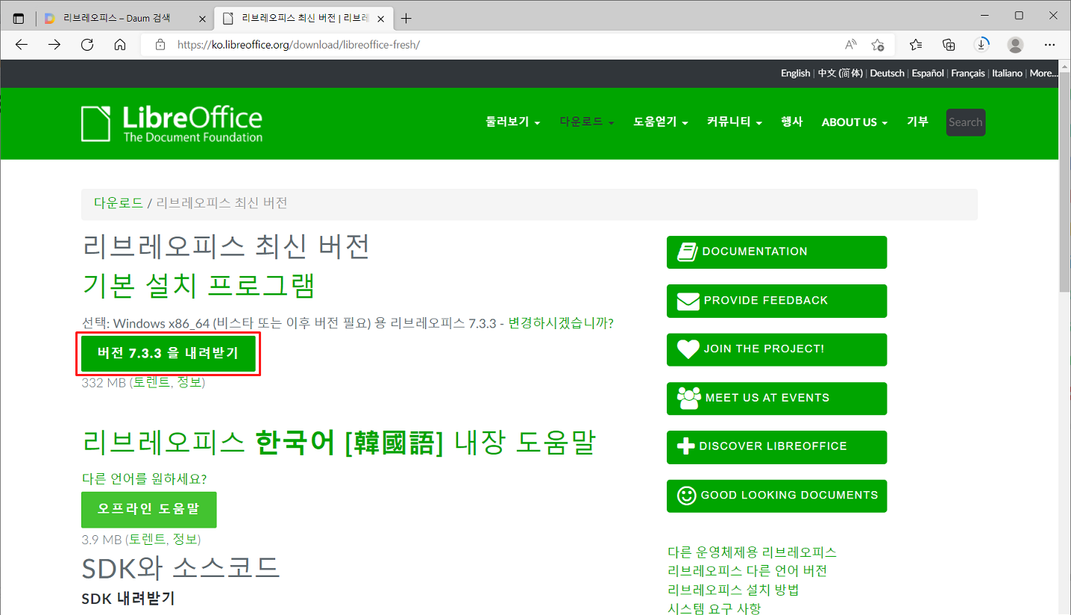
Task: View site information lock icon
Action: click(160, 45)
